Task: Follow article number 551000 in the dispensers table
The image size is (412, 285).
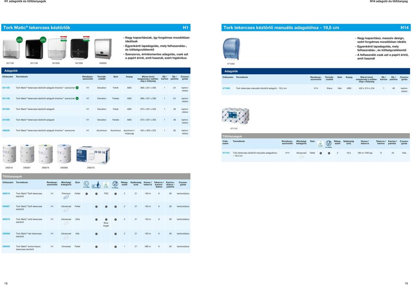Action: (x=6, y=109)
